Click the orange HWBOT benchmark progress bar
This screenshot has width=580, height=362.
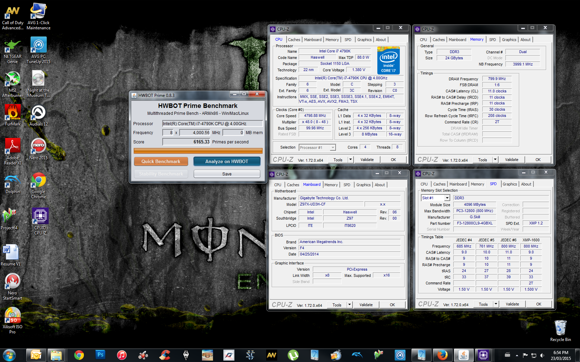pyautogui.click(x=198, y=151)
